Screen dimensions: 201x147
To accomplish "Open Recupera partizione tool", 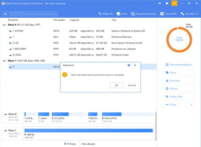I will pos(143,14).
